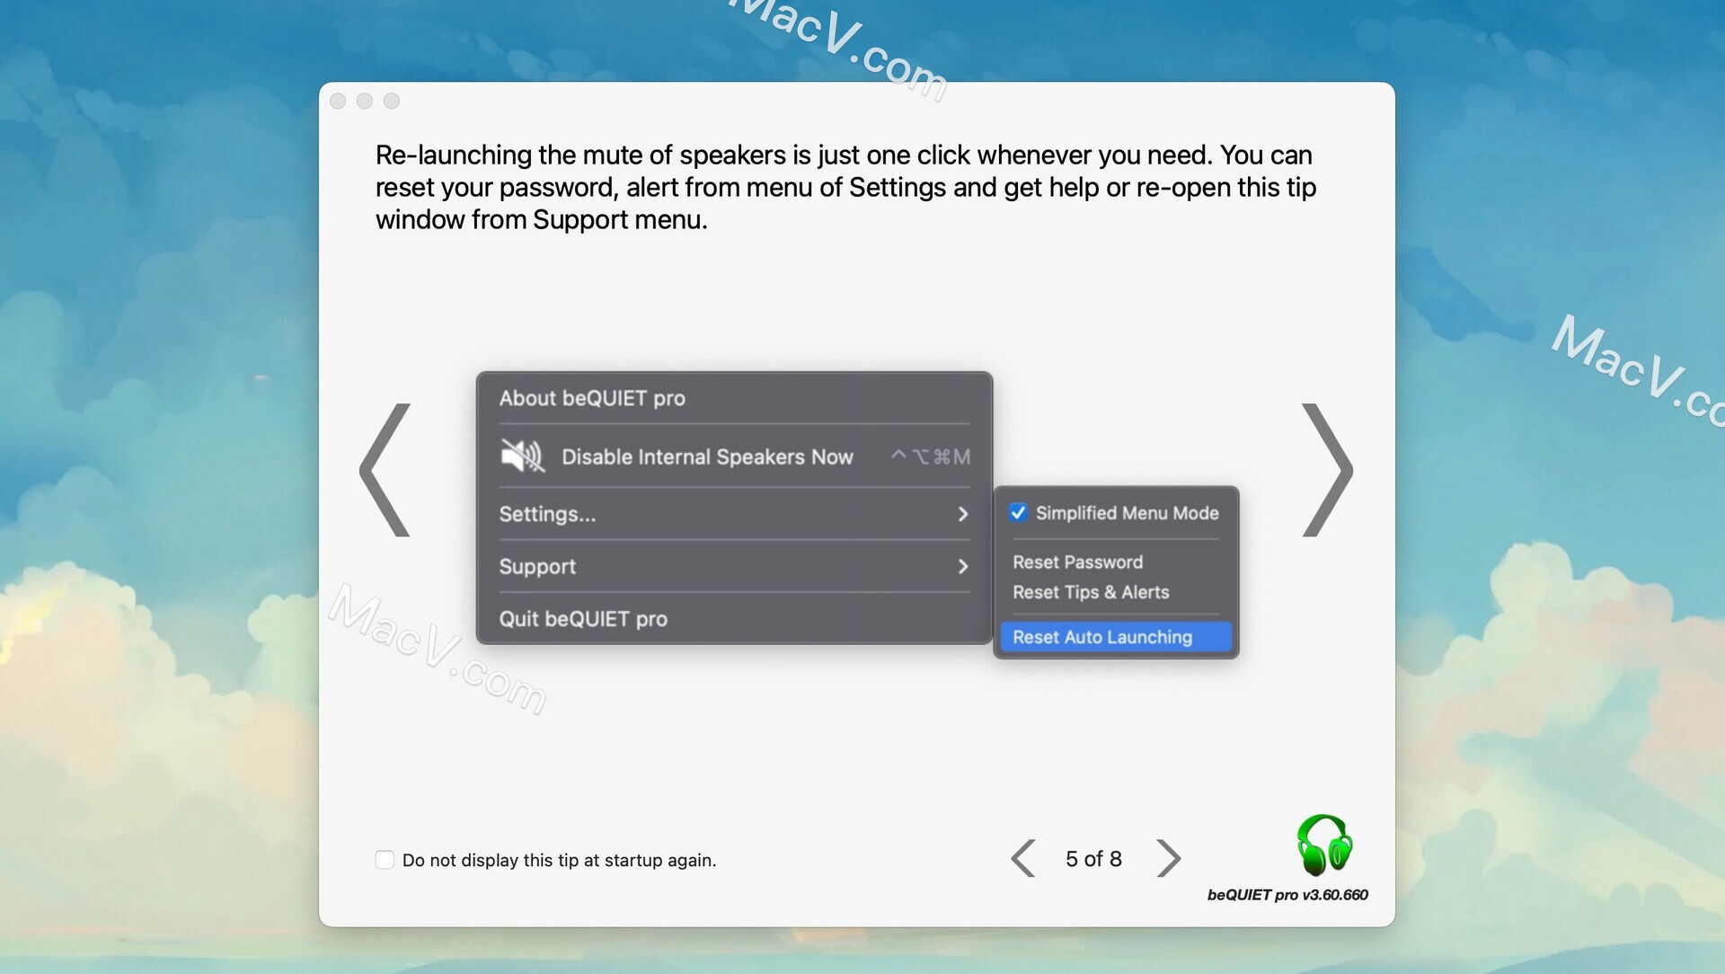Select the highlighted Reset Auto Launching item
This screenshot has width=1725, height=974.
1115,637
